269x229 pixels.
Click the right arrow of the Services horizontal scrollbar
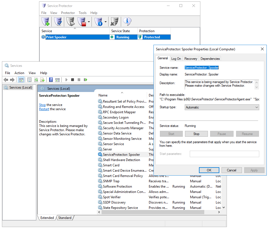(219, 212)
